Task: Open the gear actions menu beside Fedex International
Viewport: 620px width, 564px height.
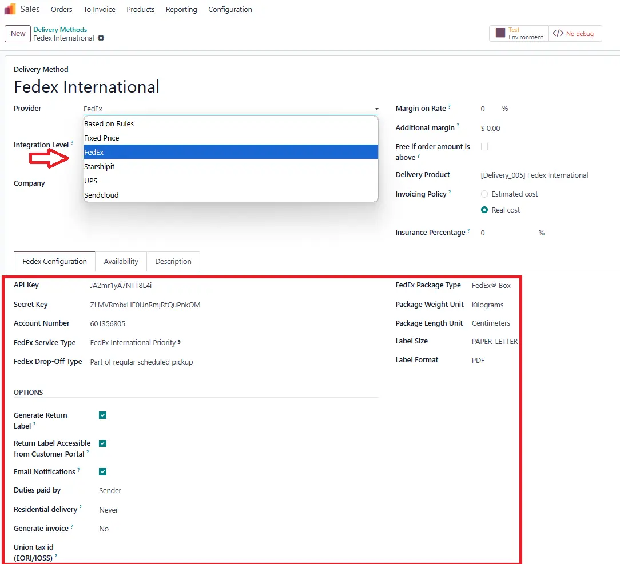Action: tap(101, 38)
